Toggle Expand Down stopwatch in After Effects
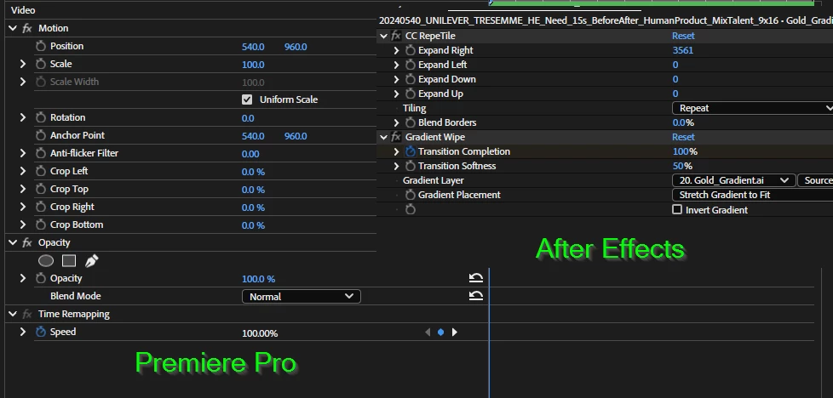 coord(411,79)
